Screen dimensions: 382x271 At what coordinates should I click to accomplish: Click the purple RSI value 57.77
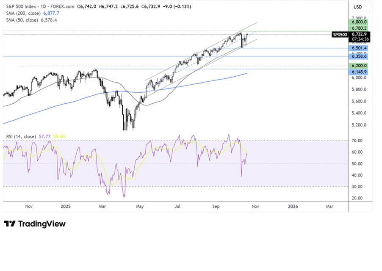click(x=44, y=137)
